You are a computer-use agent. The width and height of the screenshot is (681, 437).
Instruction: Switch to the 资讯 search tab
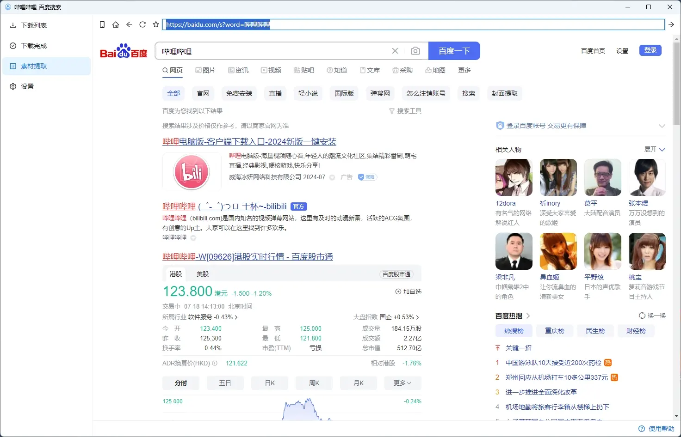[238, 70]
